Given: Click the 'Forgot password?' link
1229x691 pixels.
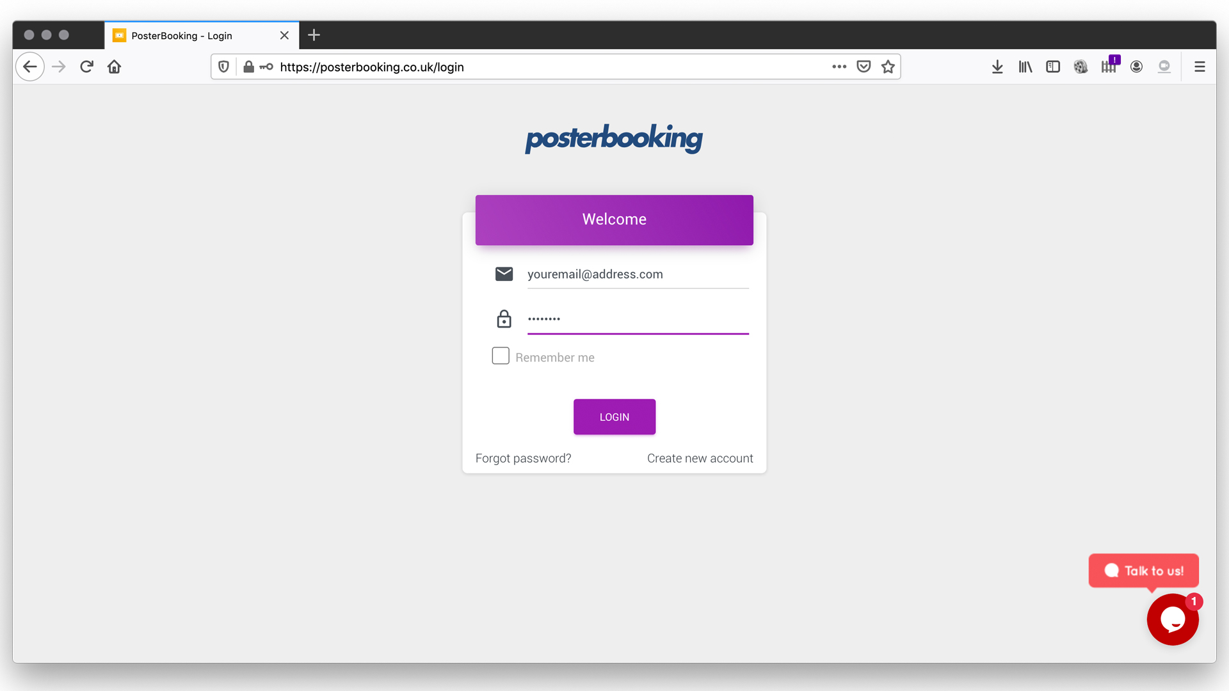Looking at the screenshot, I should click(x=523, y=458).
